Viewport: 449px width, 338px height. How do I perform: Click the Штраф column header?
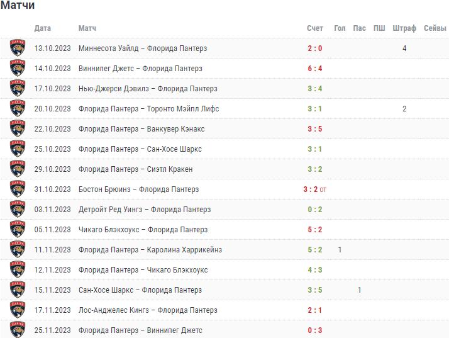click(x=404, y=28)
